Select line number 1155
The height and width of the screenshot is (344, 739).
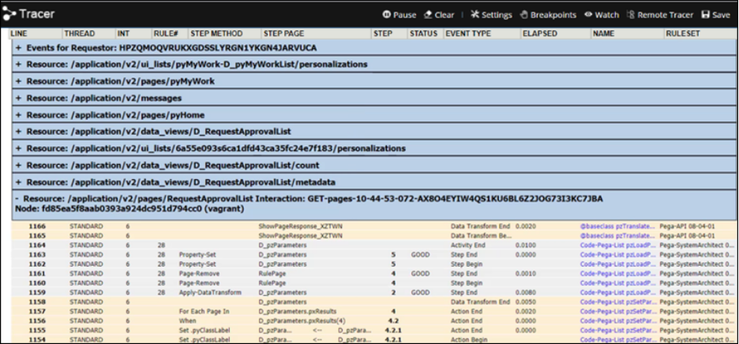(37, 330)
